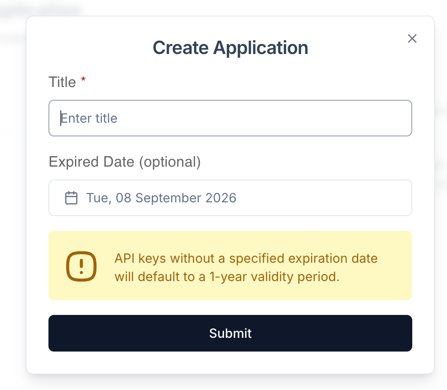Click the "Tue, 08 September 2026" date value
Screen dimensions: 447x390
coord(161,198)
